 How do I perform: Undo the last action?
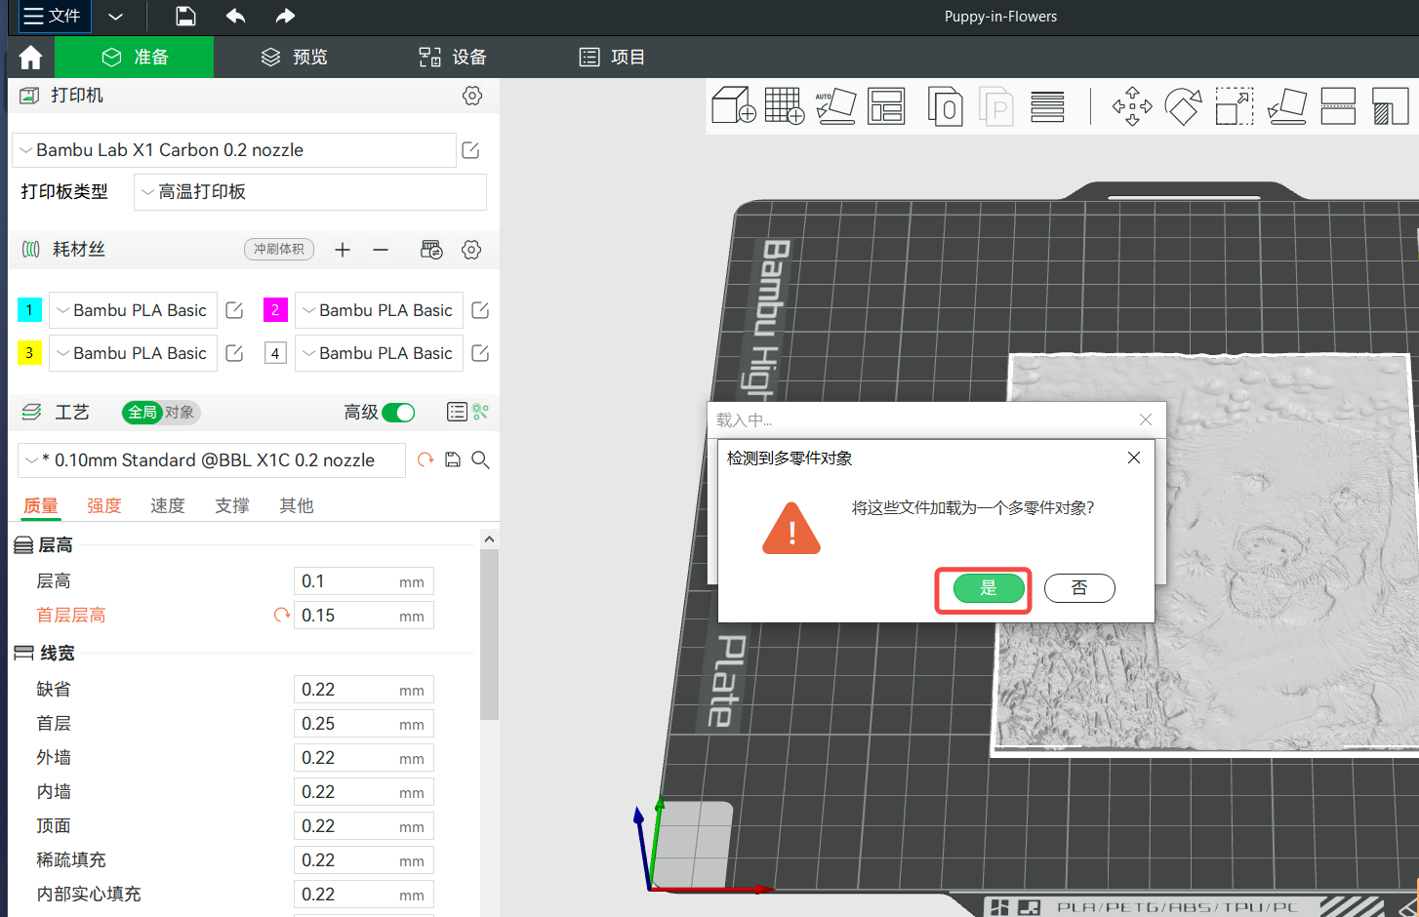235,16
